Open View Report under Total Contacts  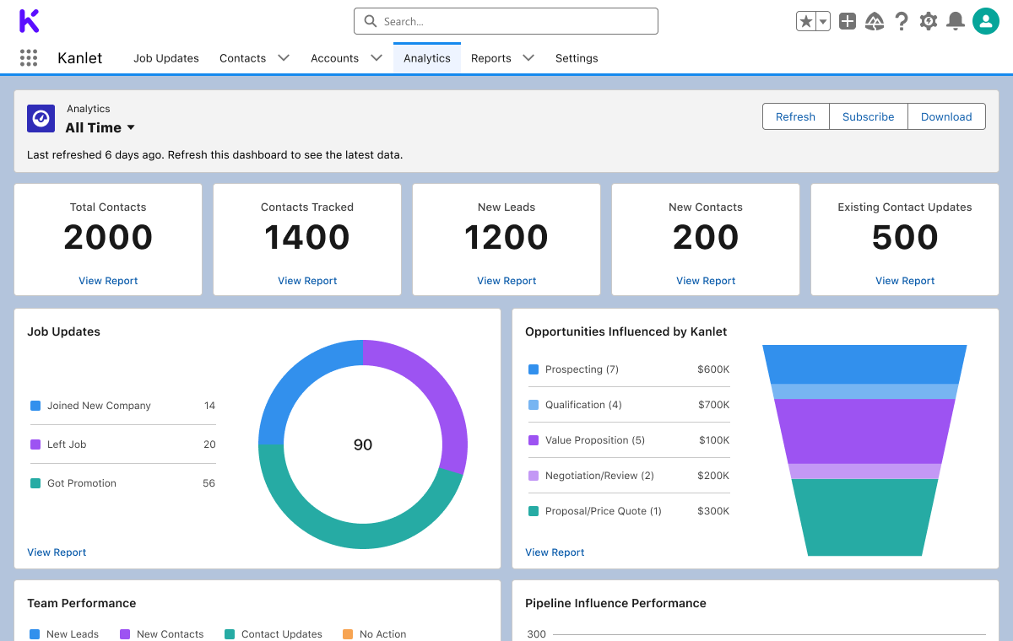tap(108, 281)
